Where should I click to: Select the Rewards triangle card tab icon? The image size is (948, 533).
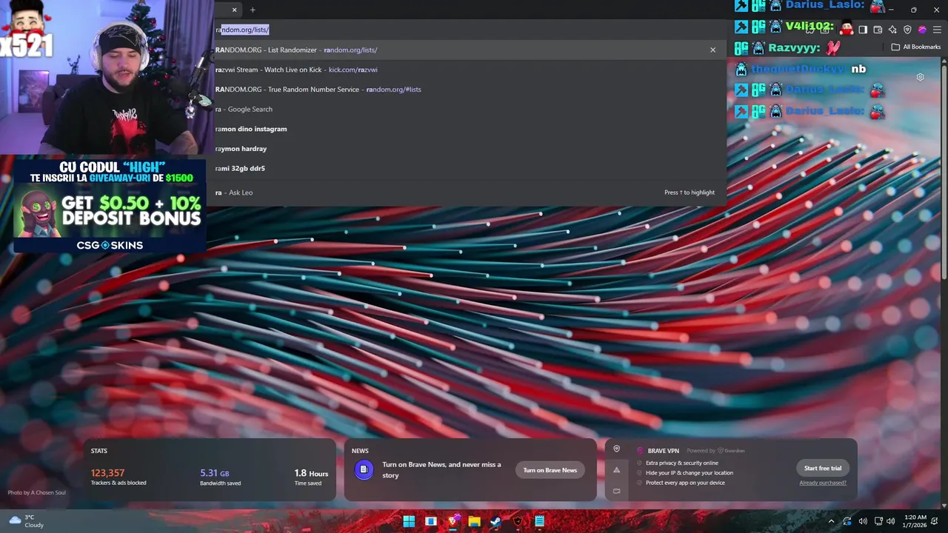[616, 470]
